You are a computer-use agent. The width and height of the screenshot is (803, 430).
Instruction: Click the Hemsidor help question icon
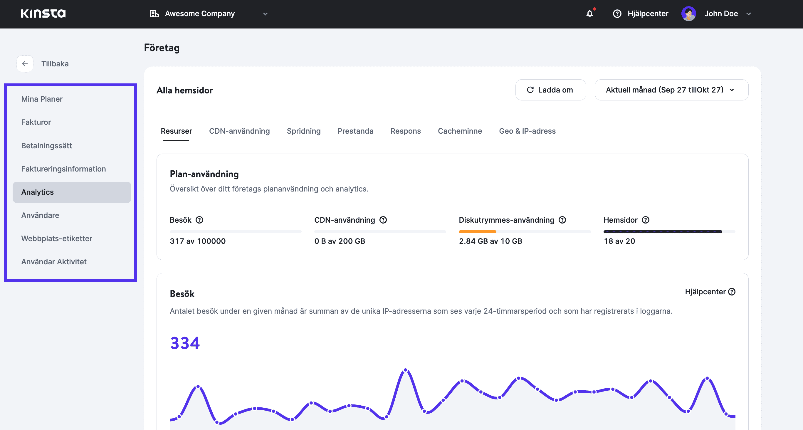[x=645, y=220]
